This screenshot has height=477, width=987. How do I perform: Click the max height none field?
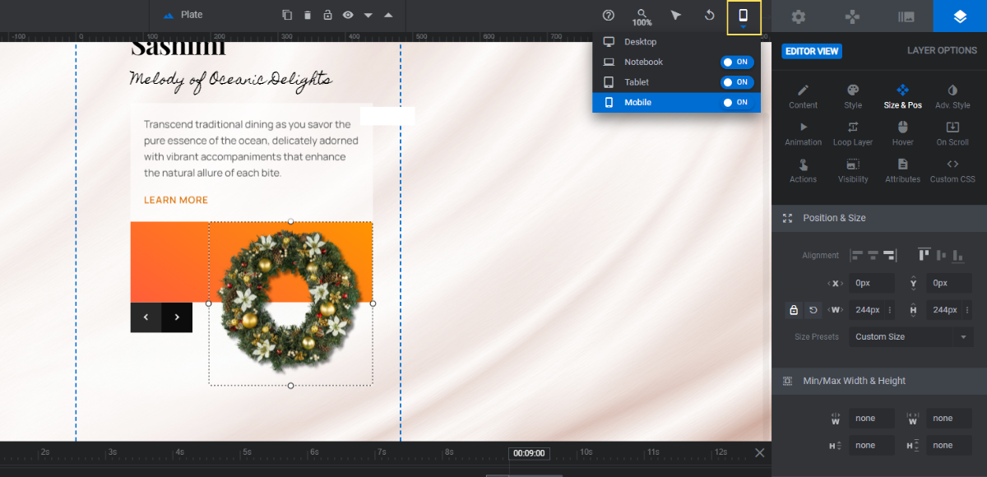[949, 446]
